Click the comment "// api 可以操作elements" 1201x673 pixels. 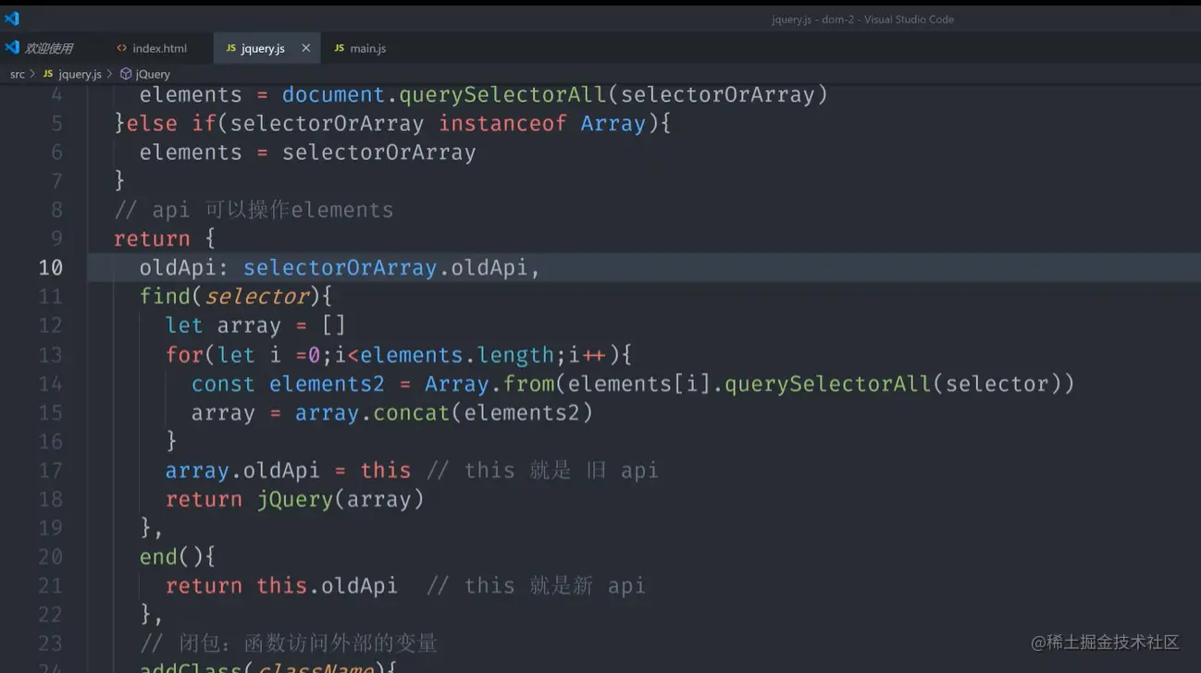(x=254, y=210)
